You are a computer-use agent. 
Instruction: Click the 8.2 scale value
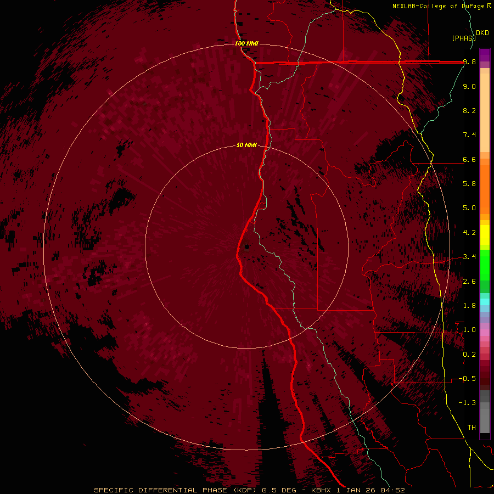469,110
